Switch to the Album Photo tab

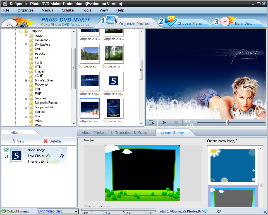tap(93, 132)
